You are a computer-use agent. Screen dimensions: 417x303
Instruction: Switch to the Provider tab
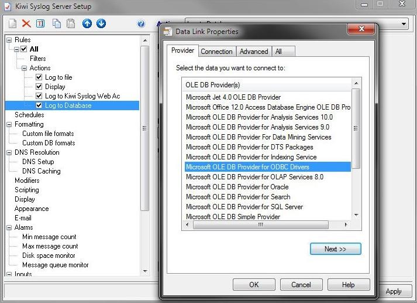[182, 50]
